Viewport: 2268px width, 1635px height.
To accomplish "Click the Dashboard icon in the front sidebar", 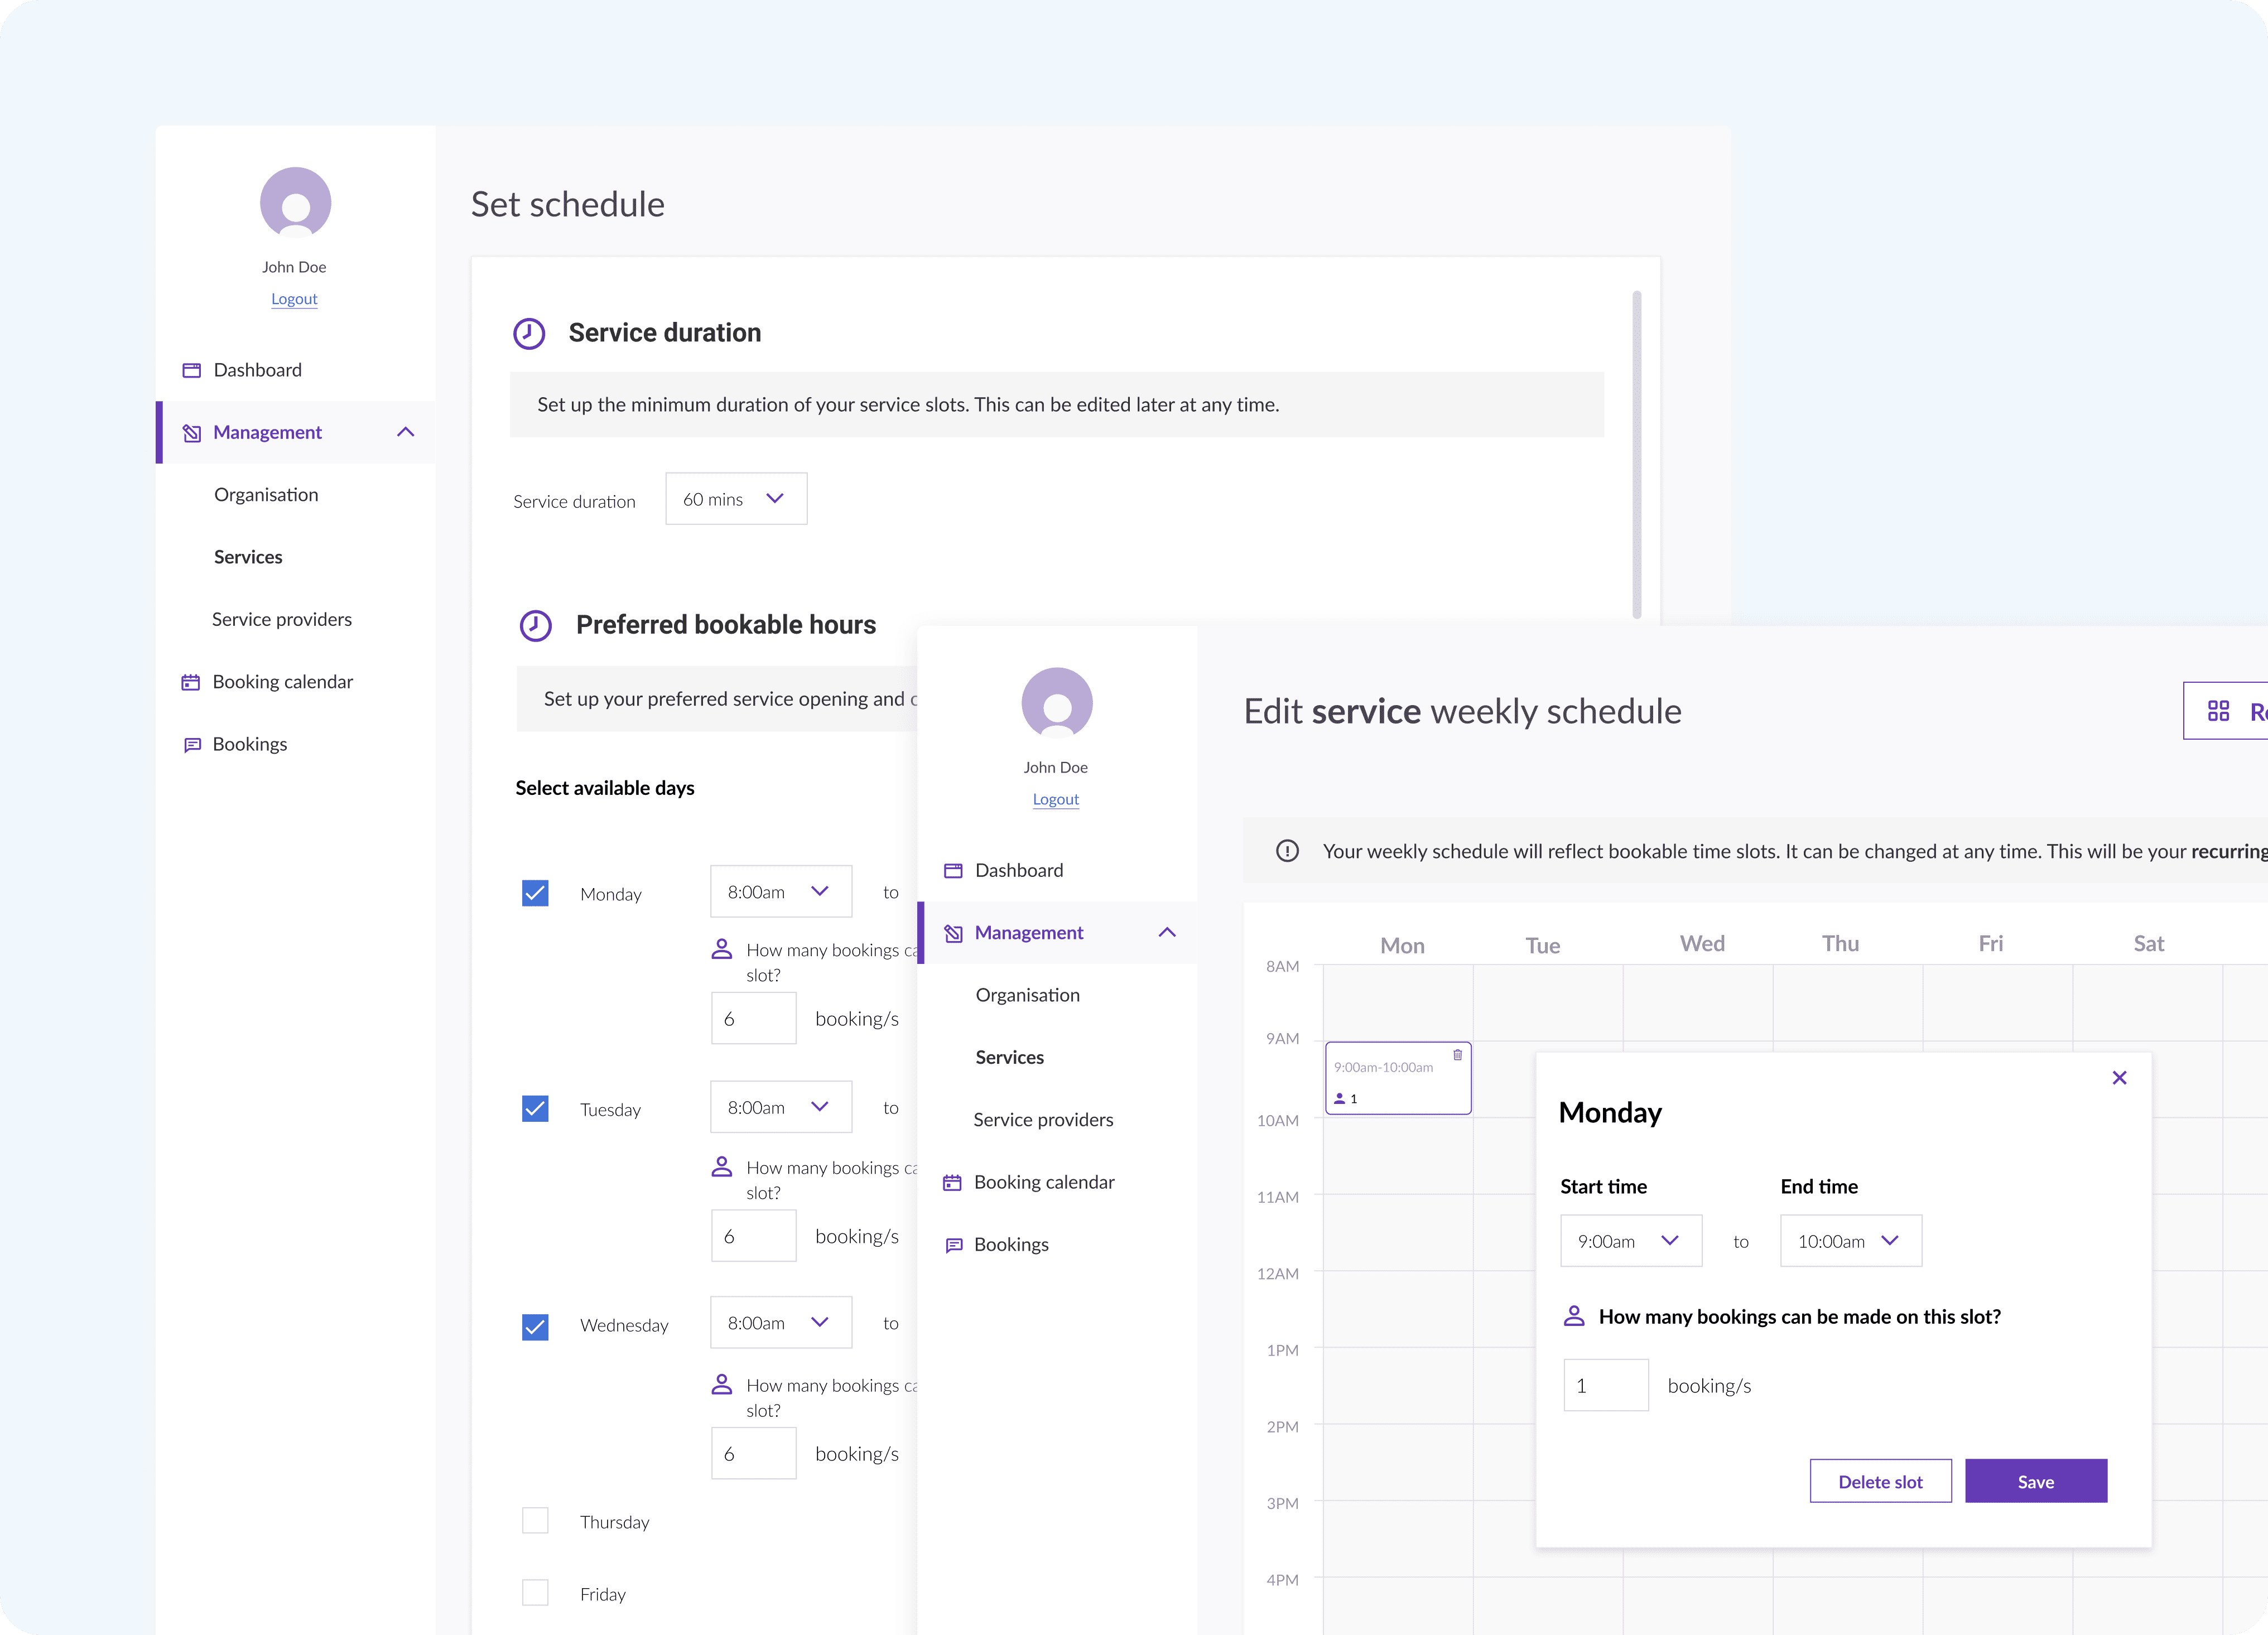I will 953,870.
